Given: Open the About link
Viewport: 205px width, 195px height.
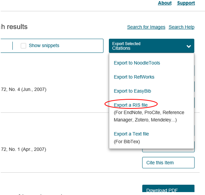Looking at the screenshot, I should [x=165, y=3].
